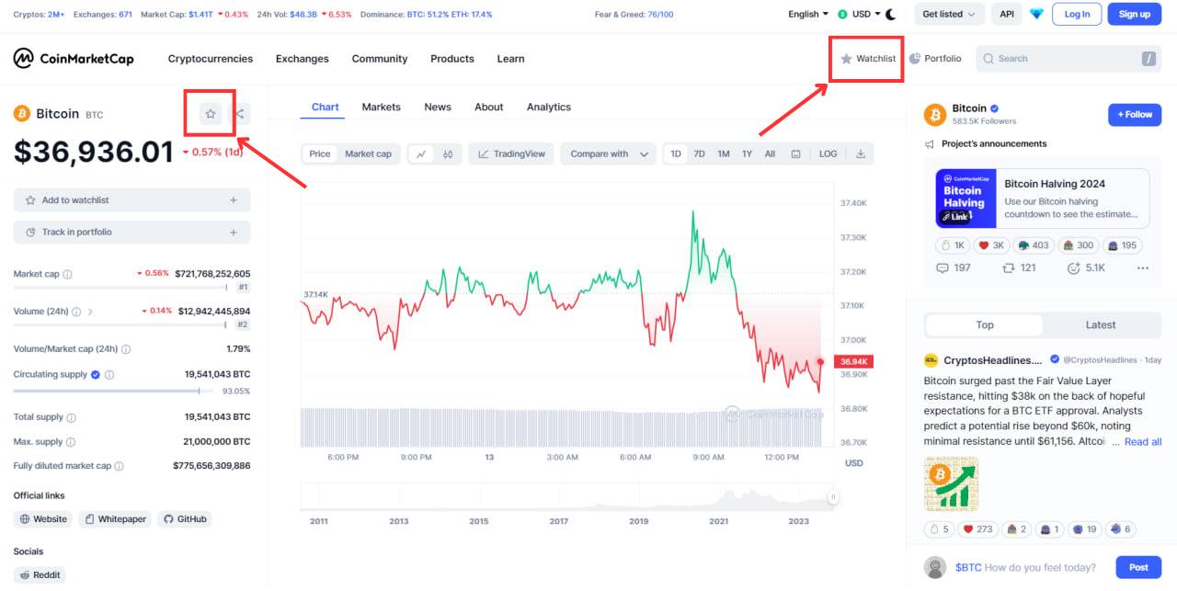
Task: Select the Market cap chart toggle
Action: click(x=368, y=154)
